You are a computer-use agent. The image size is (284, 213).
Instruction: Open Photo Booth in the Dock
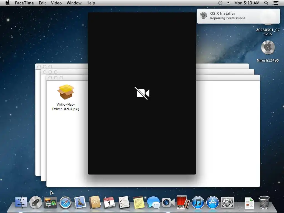[183, 202]
